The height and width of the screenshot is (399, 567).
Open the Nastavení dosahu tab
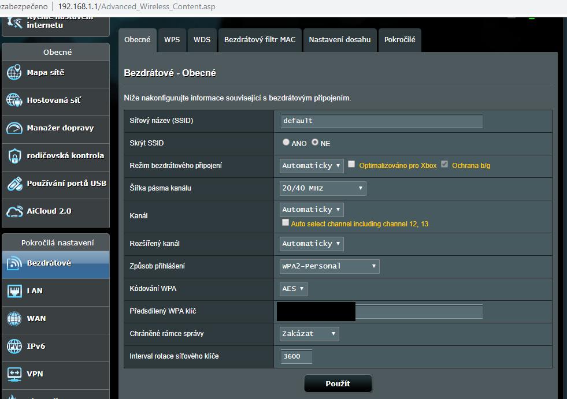[x=340, y=40]
